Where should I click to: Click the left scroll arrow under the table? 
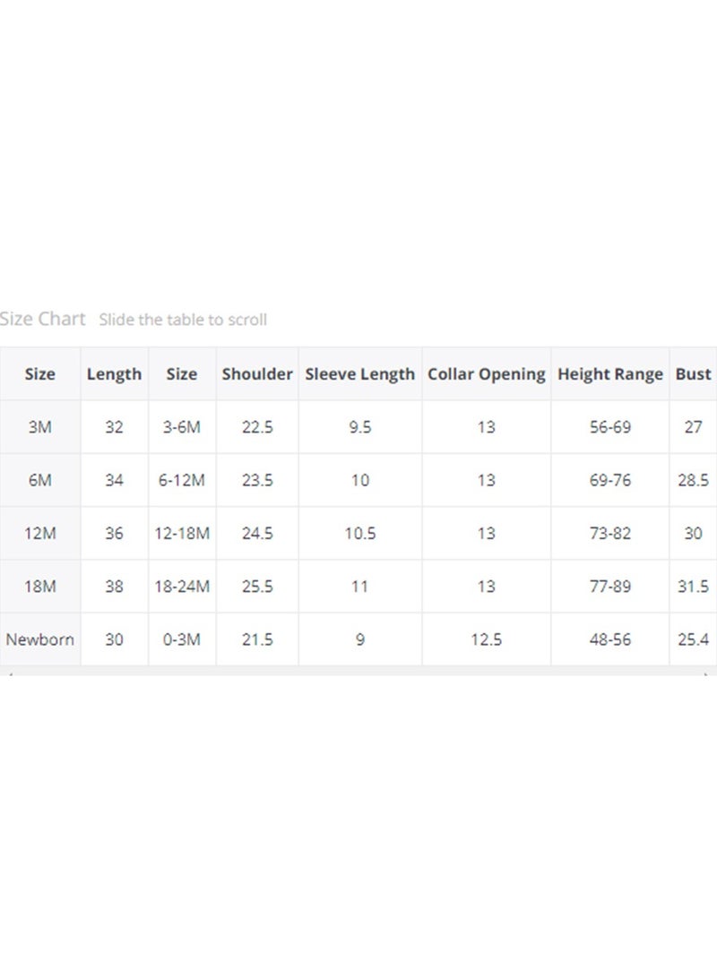click(10, 673)
